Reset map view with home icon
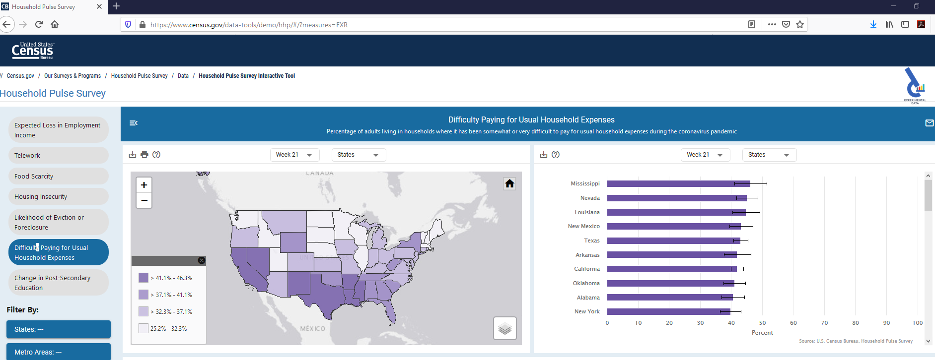The width and height of the screenshot is (935, 360). click(509, 184)
